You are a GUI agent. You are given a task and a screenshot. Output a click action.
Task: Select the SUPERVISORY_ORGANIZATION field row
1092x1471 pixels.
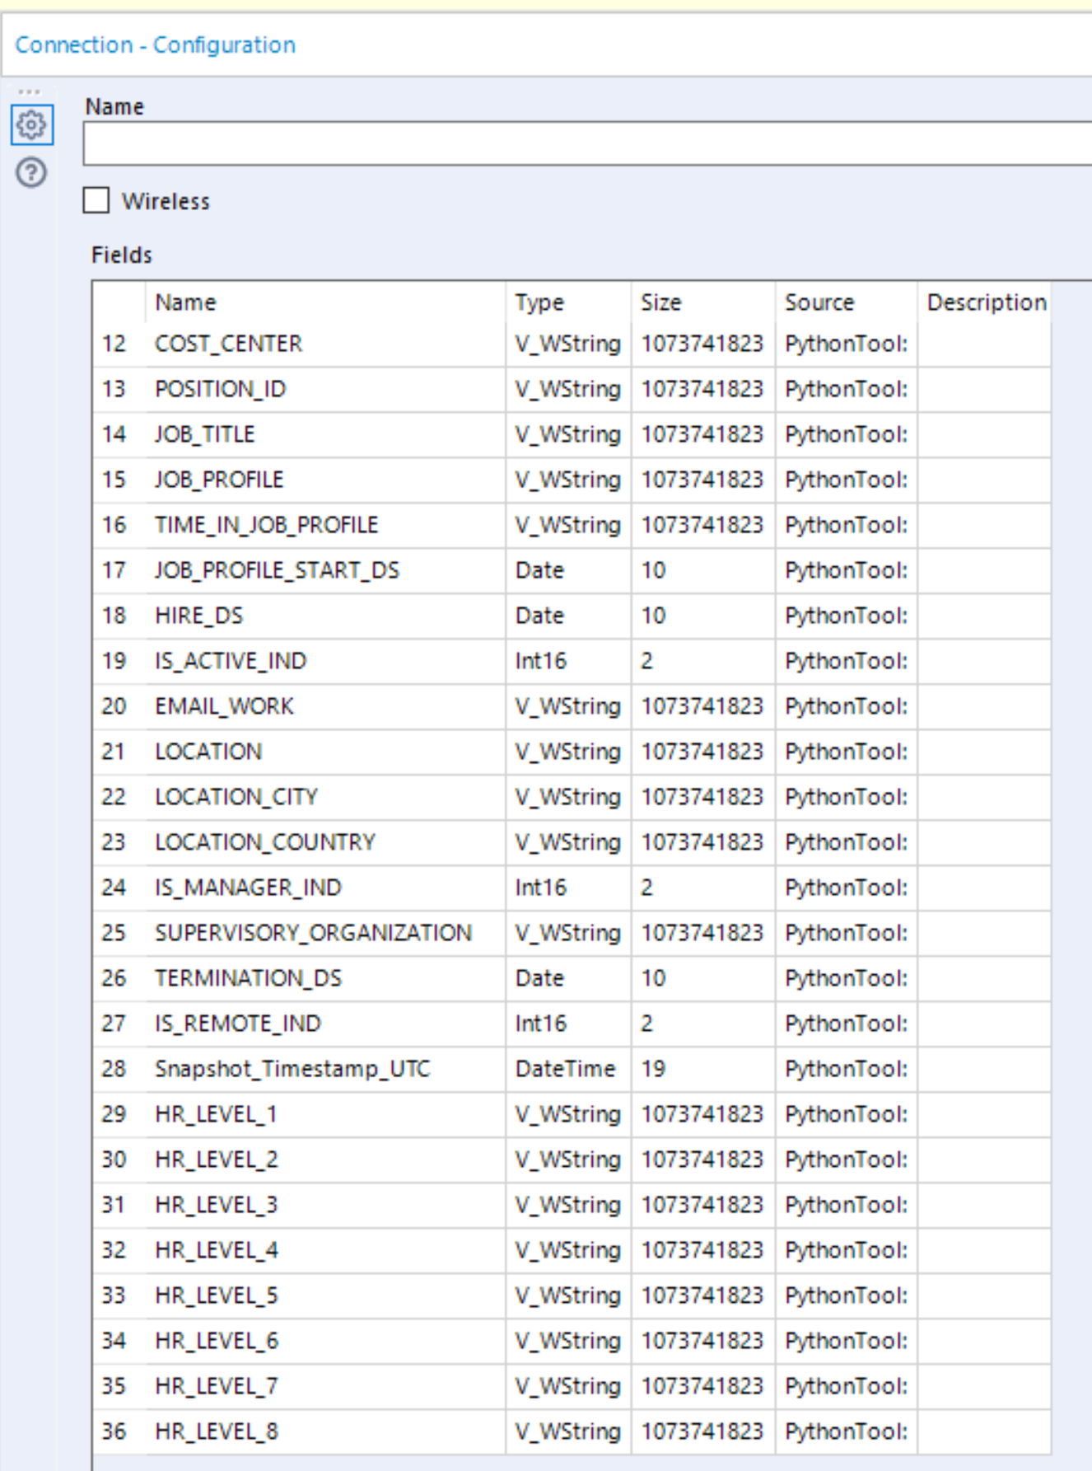coord(313,933)
